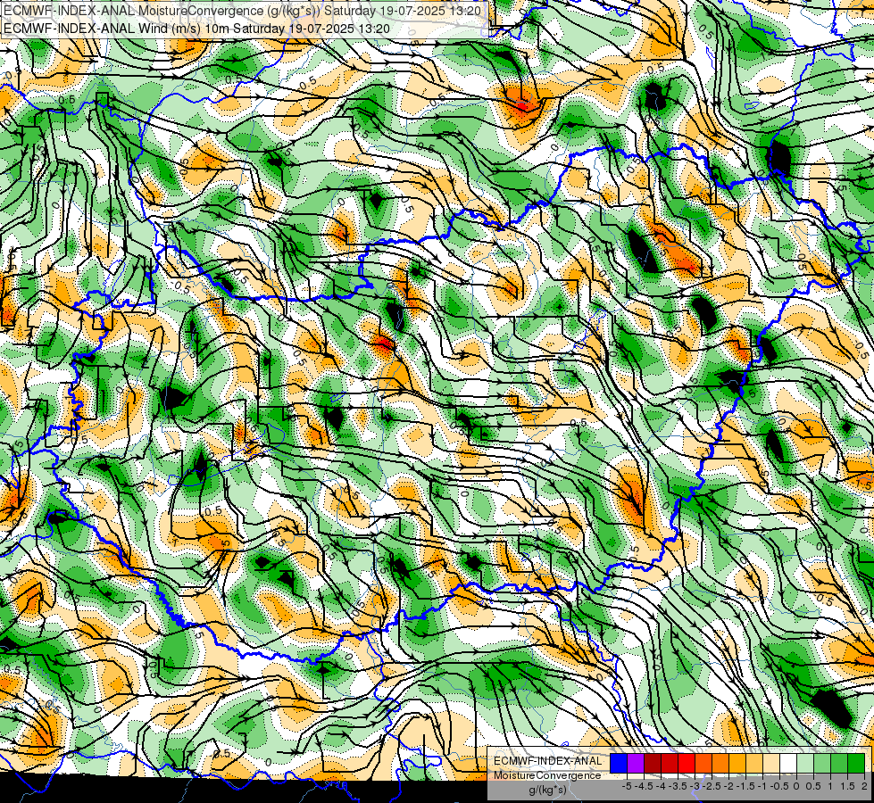Viewport: 874px width, 803px height.
Task: Click the -4.5 legend scale value
Action: [x=644, y=786]
